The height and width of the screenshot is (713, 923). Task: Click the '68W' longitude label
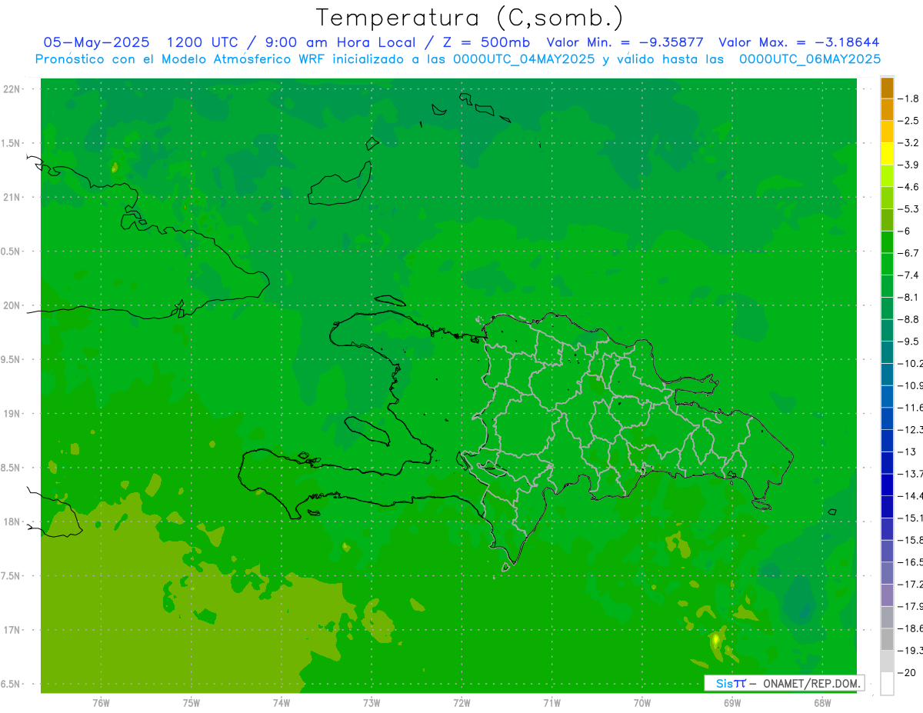[821, 704]
